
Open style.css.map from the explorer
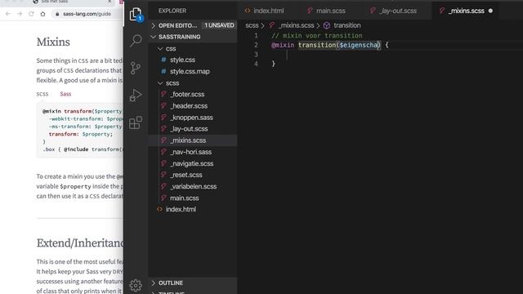pyautogui.click(x=190, y=71)
